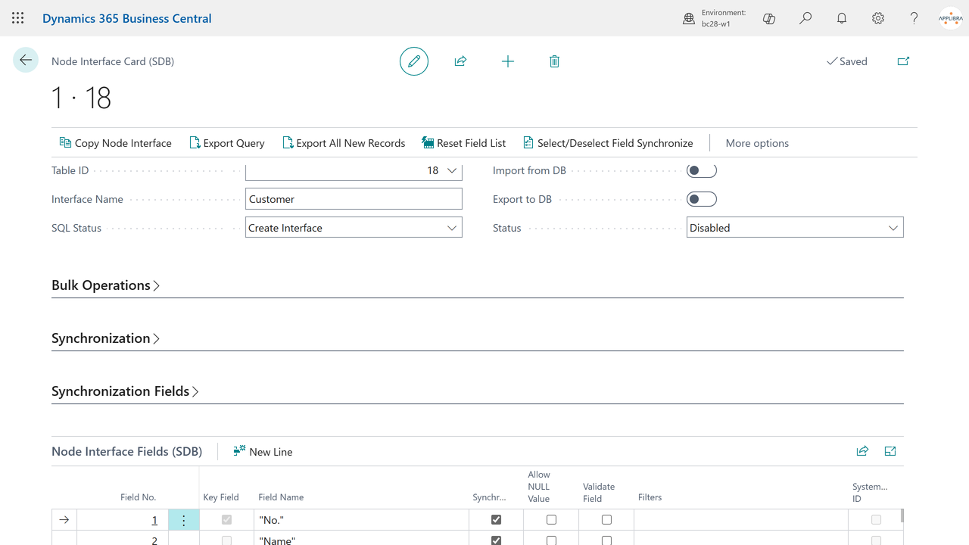Click Export Query action
The image size is (969, 545).
227,143
